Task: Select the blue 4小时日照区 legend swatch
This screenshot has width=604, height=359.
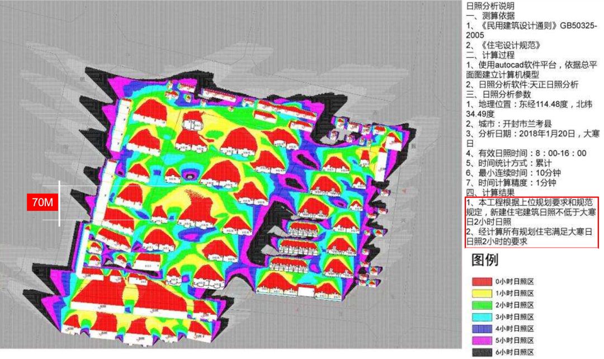Action: 482,329
